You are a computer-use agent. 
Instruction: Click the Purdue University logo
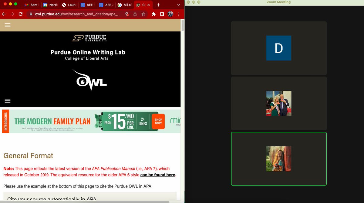click(x=90, y=38)
